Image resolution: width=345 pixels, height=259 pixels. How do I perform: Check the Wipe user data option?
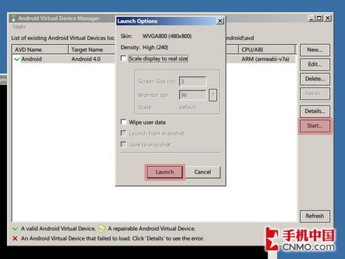coord(124,122)
